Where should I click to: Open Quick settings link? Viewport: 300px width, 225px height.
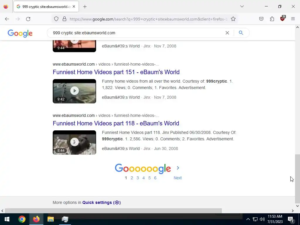[101, 202]
